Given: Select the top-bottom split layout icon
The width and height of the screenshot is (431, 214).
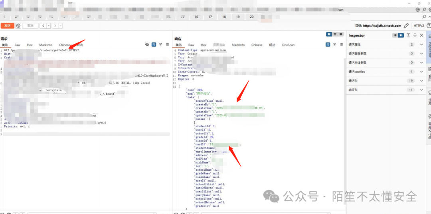Looking at the screenshot, I should pos(335,34).
